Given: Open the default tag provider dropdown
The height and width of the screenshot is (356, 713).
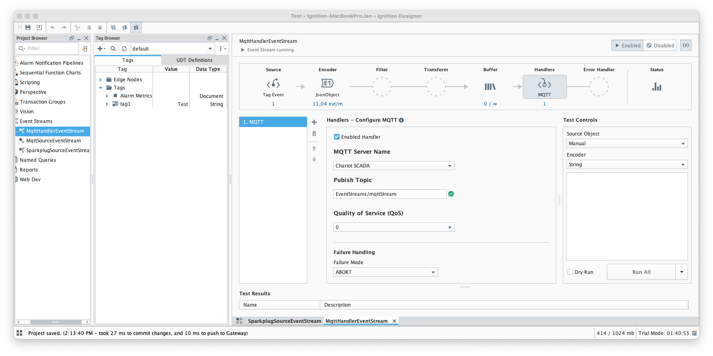Looking at the screenshot, I should (172, 49).
